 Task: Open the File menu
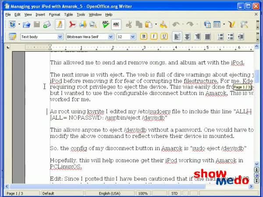pyautogui.click(x=8, y=15)
